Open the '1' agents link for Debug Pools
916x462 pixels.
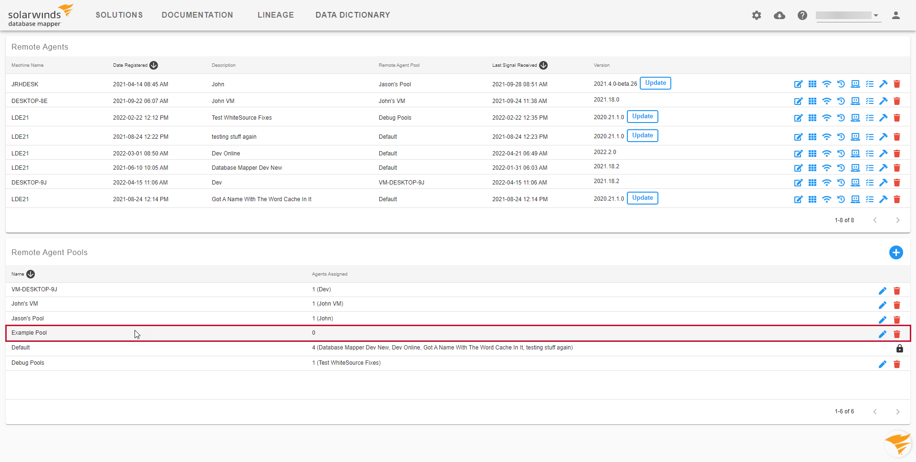pyautogui.click(x=313, y=363)
